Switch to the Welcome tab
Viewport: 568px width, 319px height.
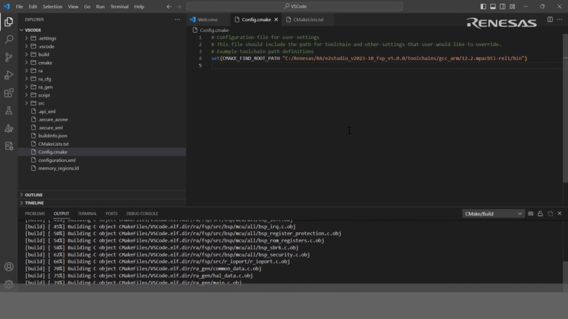[x=208, y=19]
